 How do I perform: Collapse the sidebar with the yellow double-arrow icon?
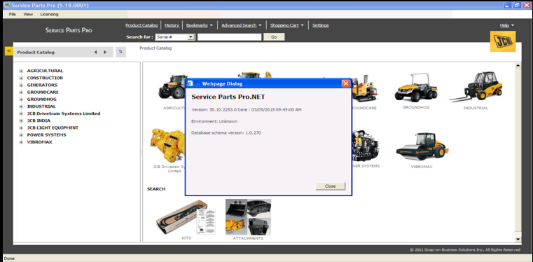click(x=9, y=51)
